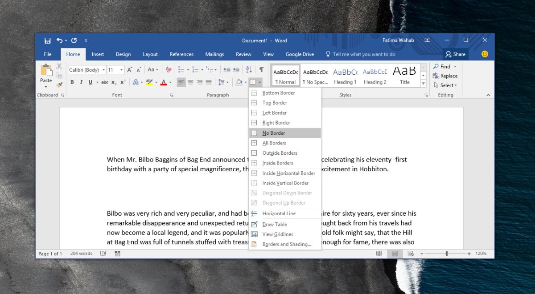The height and width of the screenshot is (294, 535).
Task: Click the zoom slider in status bar
Action: [446, 254]
